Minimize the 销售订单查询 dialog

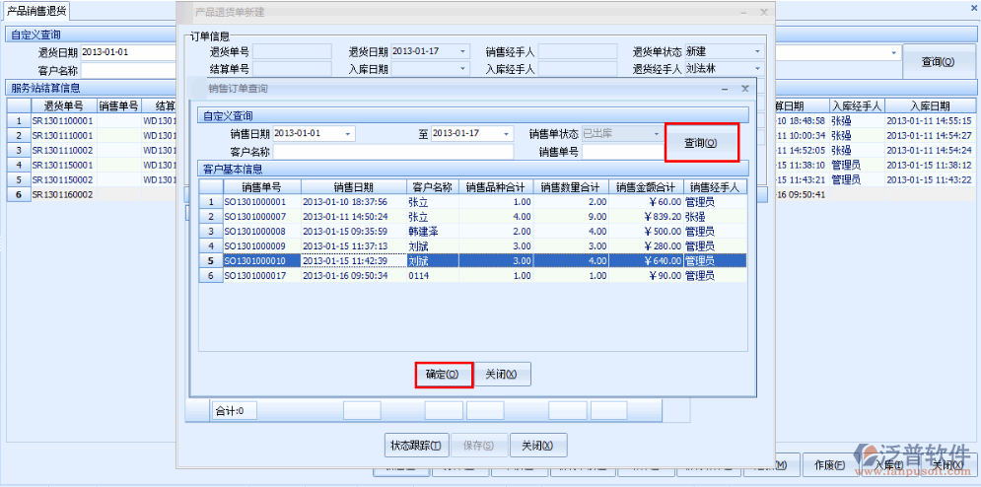pyautogui.click(x=725, y=89)
